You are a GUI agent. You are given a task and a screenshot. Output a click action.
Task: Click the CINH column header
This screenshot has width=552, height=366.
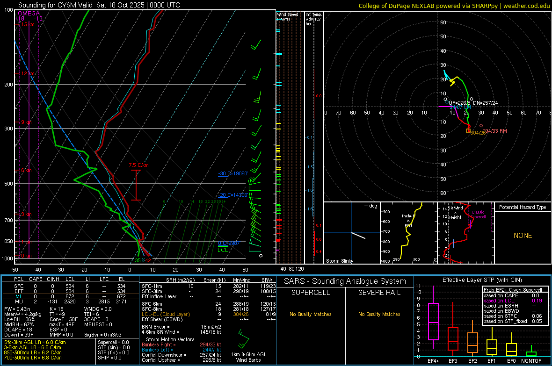tap(53, 279)
